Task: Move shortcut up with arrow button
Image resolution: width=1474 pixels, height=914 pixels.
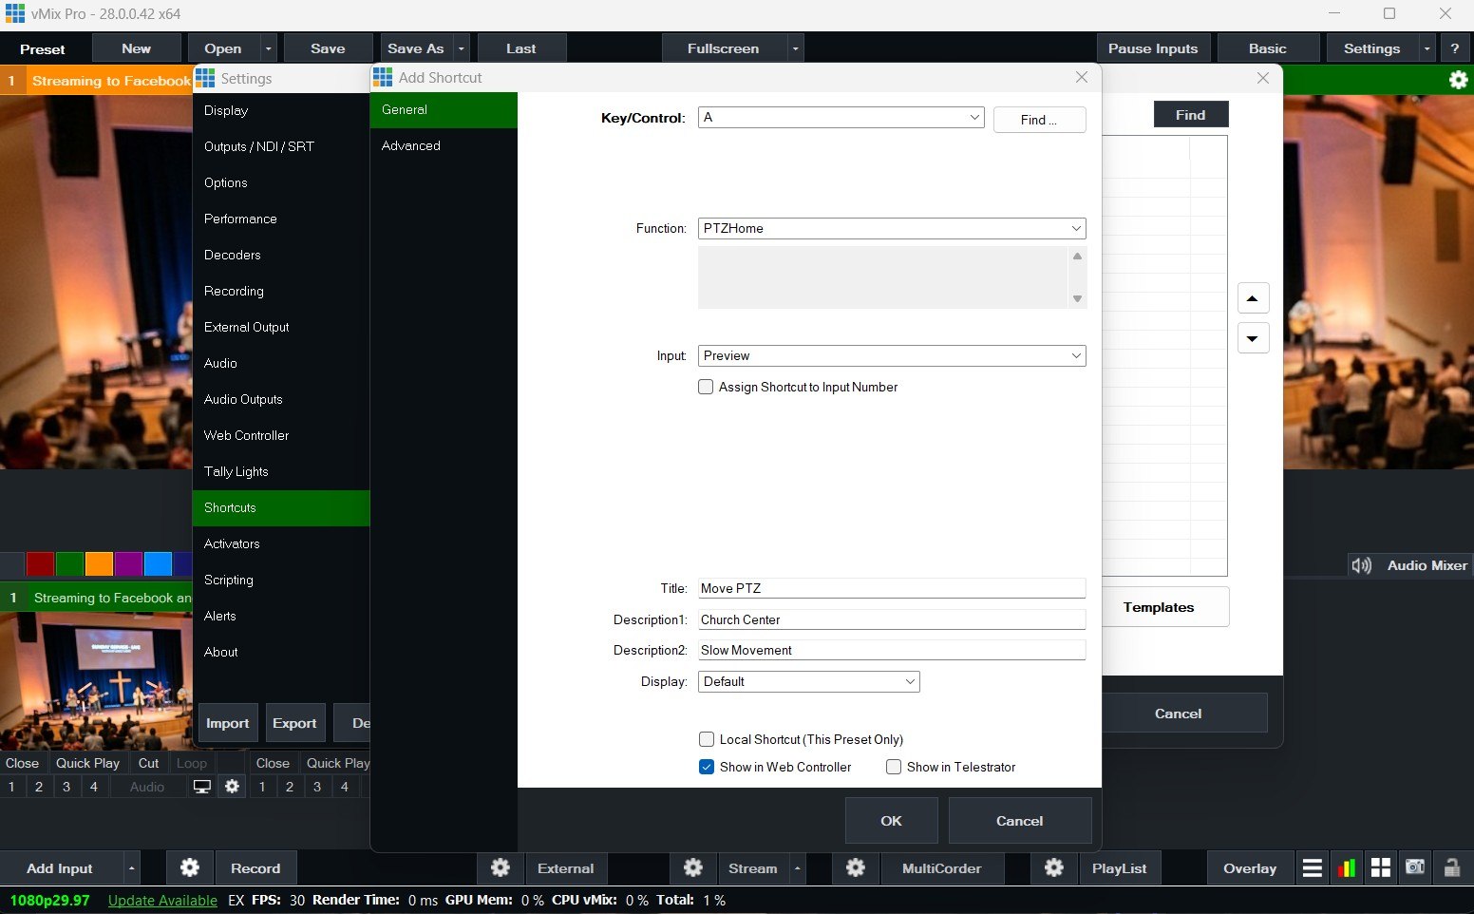Action: [x=1253, y=298]
